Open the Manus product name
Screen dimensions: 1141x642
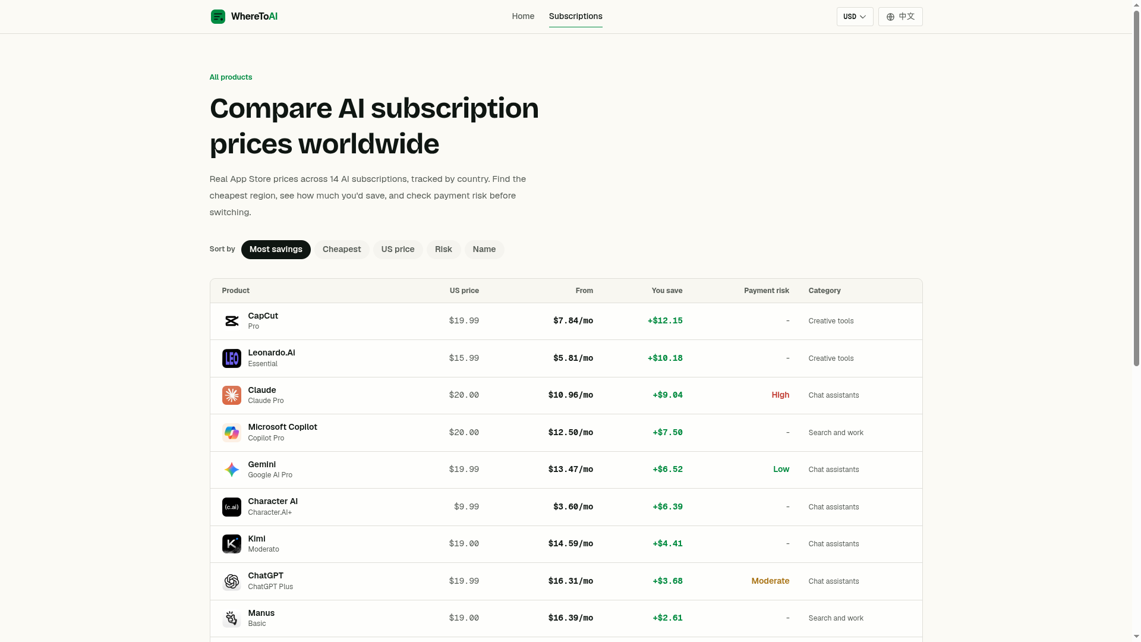[261, 613]
